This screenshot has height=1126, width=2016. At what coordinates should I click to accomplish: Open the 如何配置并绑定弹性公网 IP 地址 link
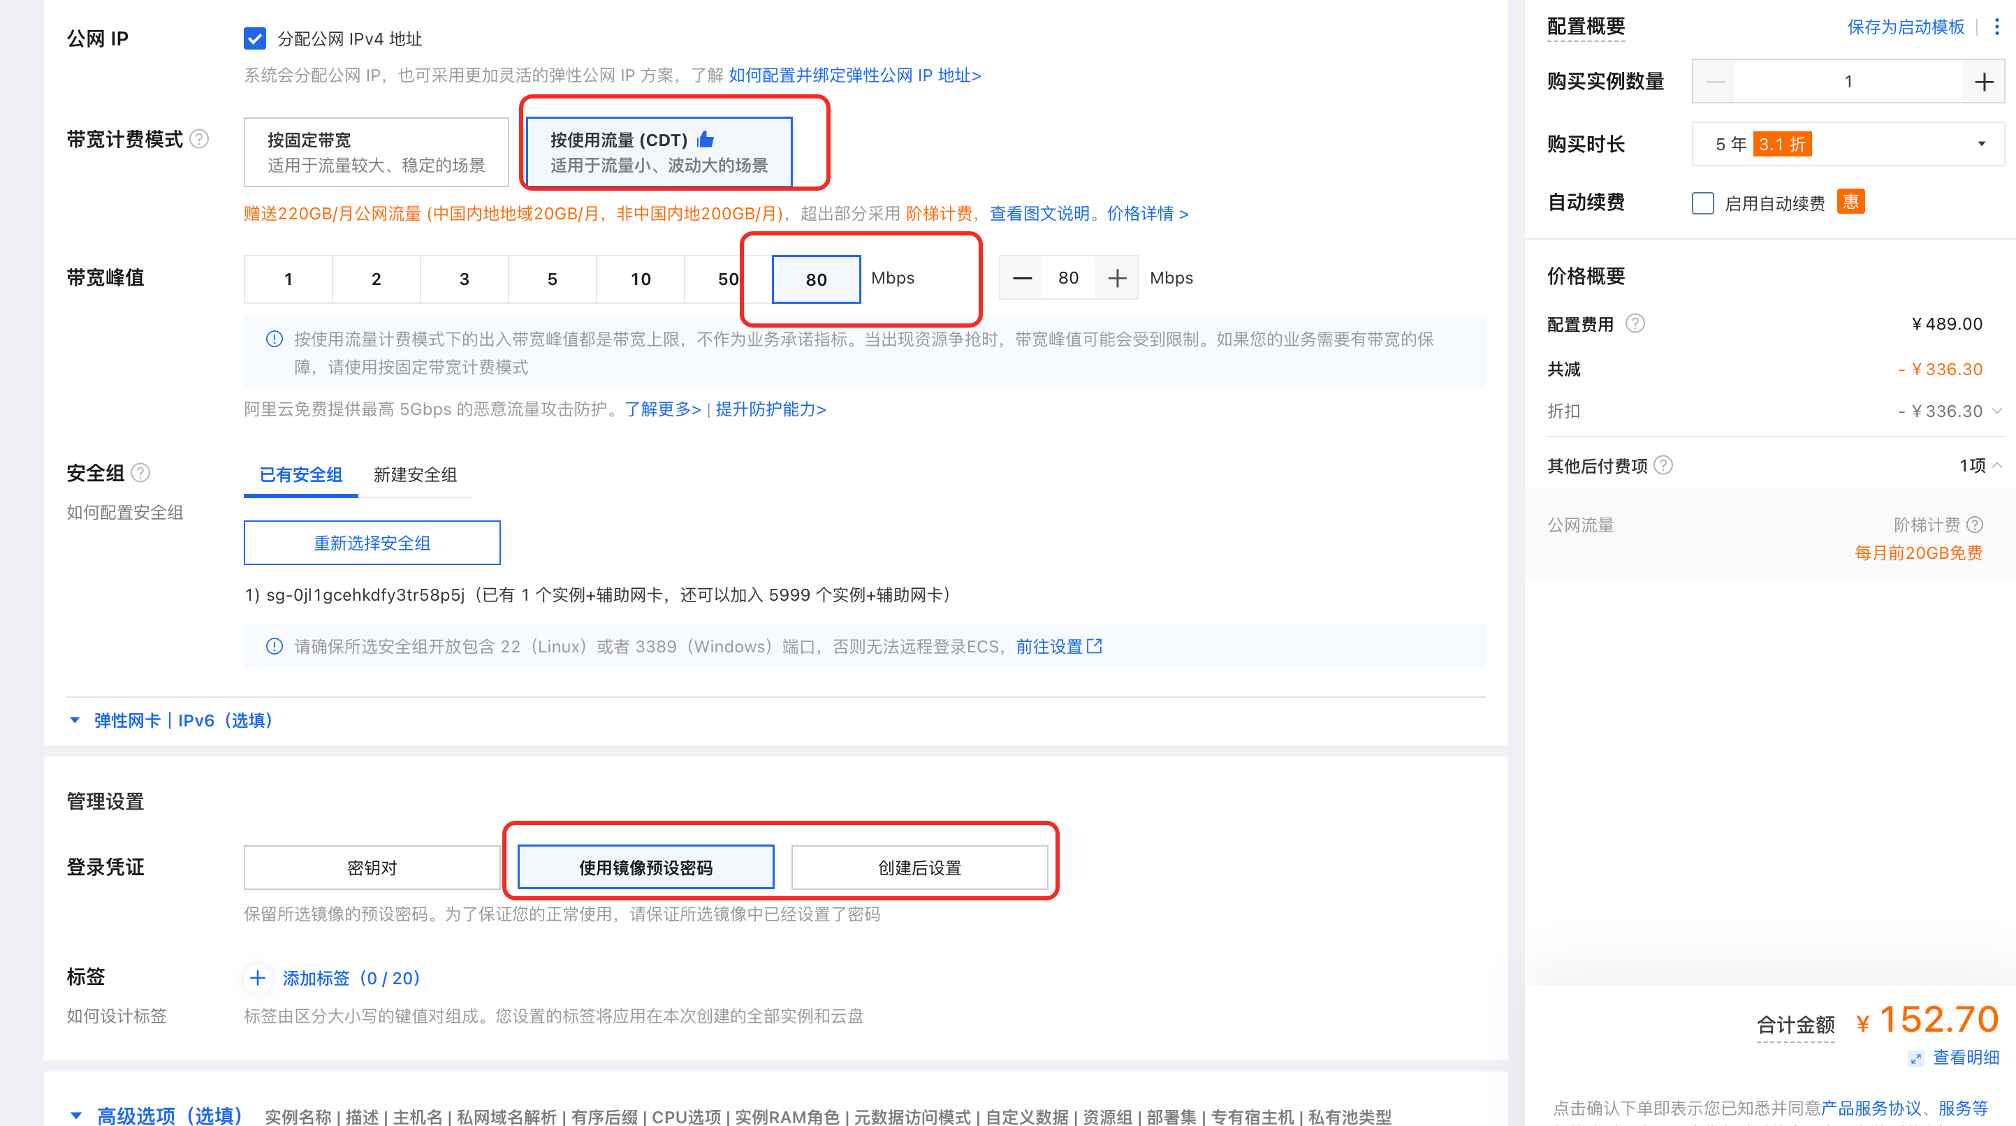tap(854, 75)
